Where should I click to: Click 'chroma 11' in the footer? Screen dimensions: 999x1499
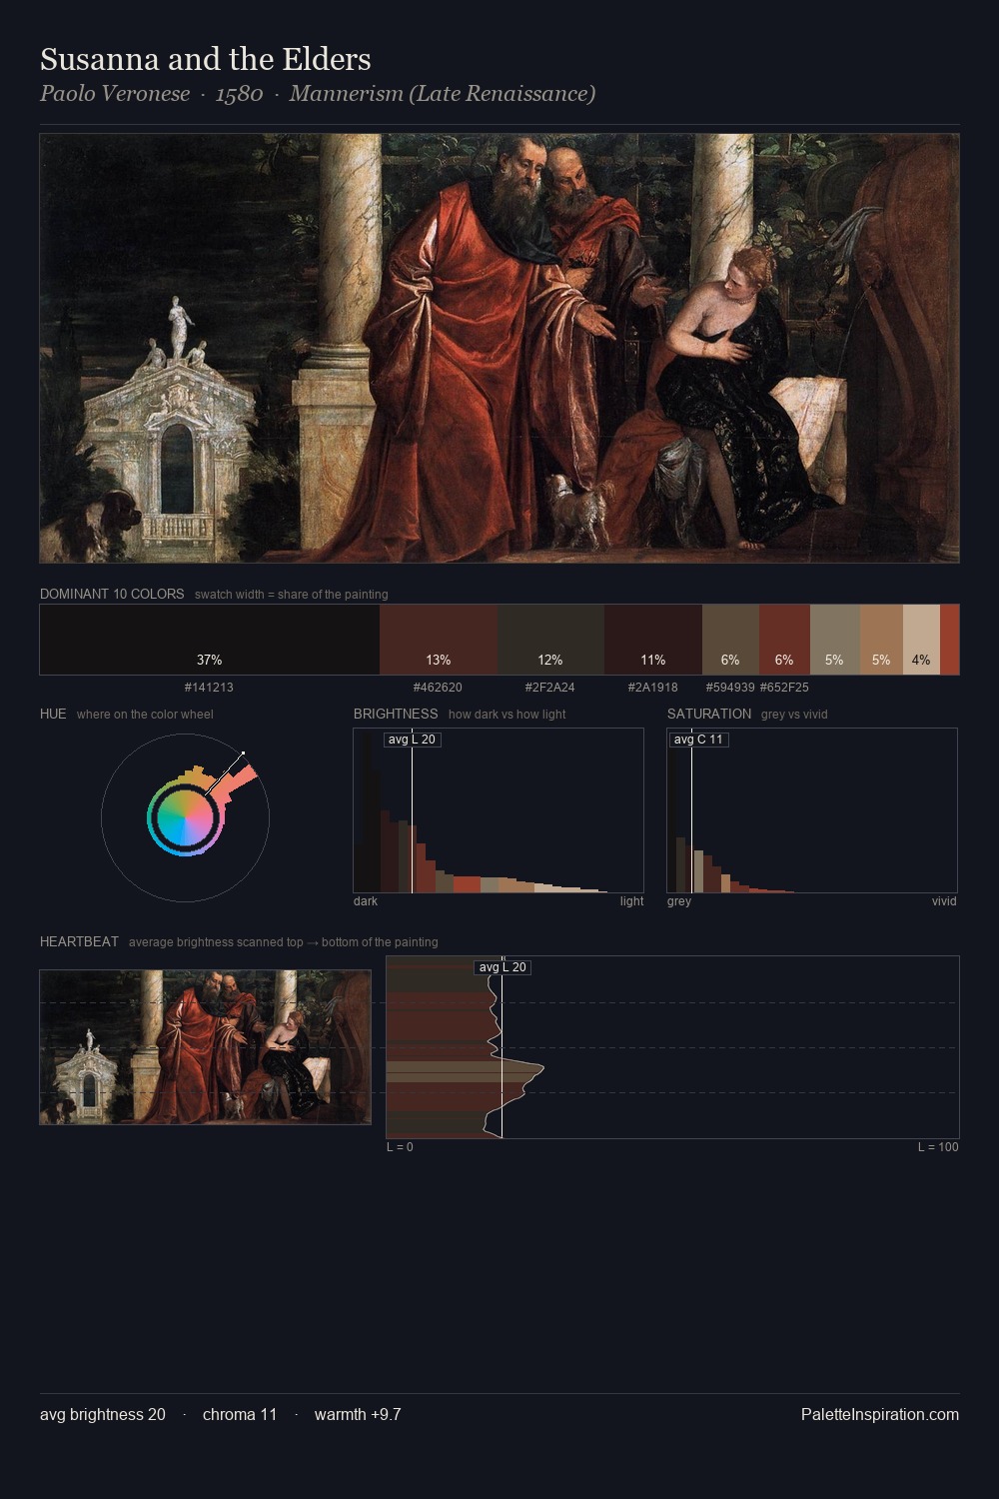(x=240, y=1414)
